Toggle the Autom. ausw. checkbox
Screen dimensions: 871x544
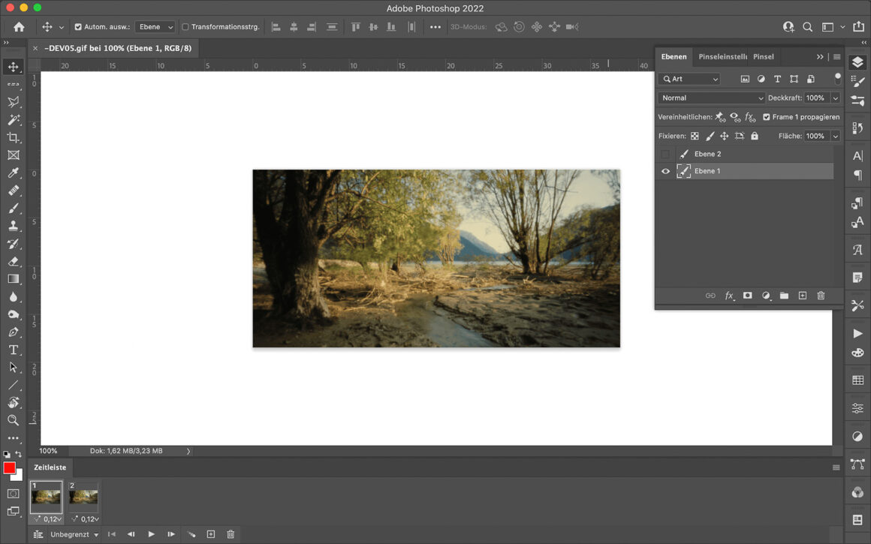coord(78,27)
